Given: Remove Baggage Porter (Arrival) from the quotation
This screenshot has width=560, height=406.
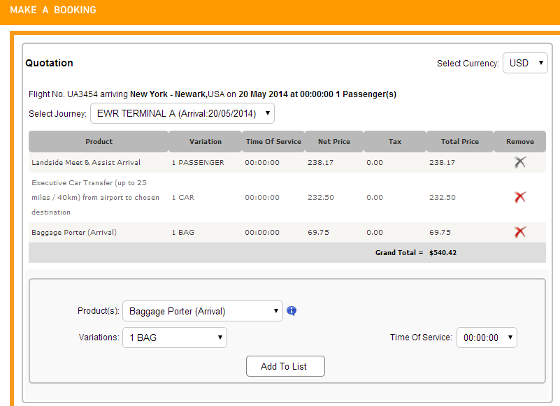Looking at the screenshot, I should [520, 232].
